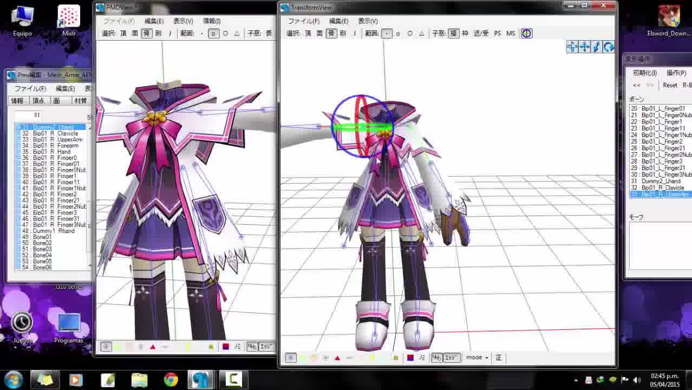Select vertex mode (頂) in PMDView toolbar

coord(123,34)
